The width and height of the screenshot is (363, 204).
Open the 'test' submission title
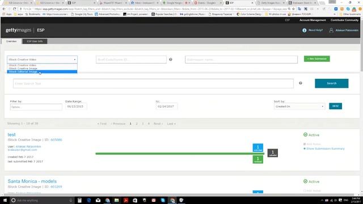11,135
